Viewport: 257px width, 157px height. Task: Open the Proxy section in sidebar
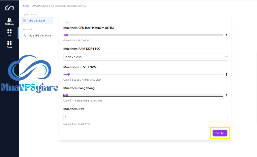tap(9, 44)
